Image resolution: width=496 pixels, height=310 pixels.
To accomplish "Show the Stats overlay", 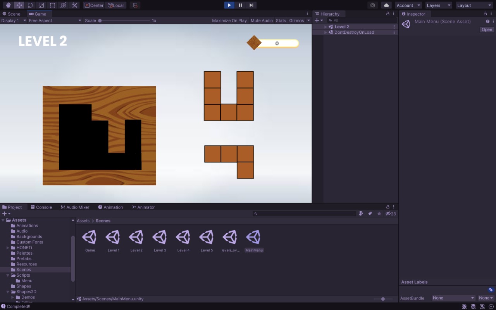I will coord(281,21).
